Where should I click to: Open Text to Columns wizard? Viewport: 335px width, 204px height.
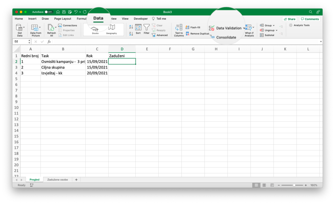coord(179,28)
